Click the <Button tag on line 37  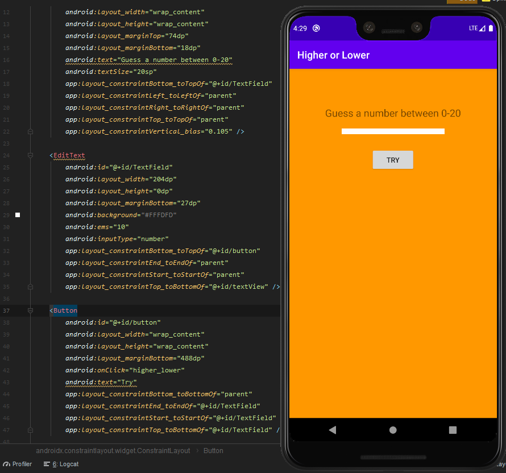pos(63,311)
